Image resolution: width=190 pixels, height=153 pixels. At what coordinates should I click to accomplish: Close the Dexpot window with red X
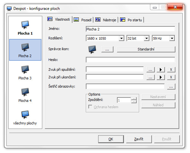pos(175,7)
